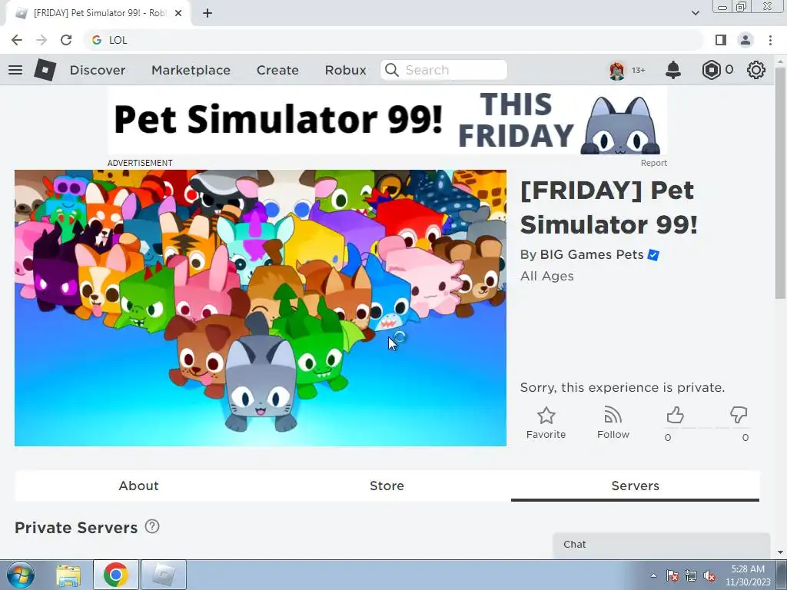The width and height of the screenshot is (787, 590).
Task: Click the network tray icon
Action: pyautogui.click(x=691, y=576)
